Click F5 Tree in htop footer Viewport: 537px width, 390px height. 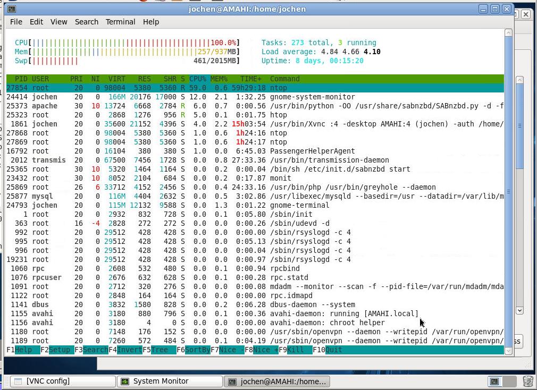[x=160, y=350]
